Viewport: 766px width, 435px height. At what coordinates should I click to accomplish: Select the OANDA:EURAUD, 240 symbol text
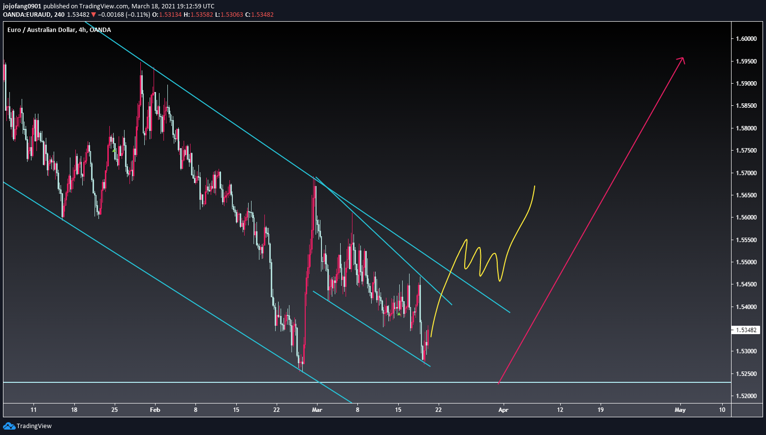click(x=33, y=15)
